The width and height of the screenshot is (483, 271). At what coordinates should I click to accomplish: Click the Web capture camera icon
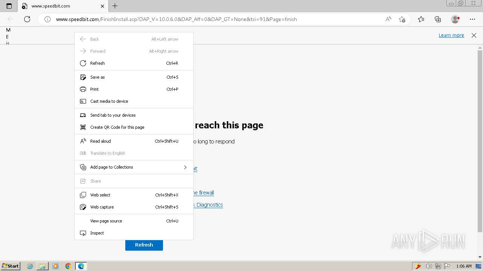[83, 207]
